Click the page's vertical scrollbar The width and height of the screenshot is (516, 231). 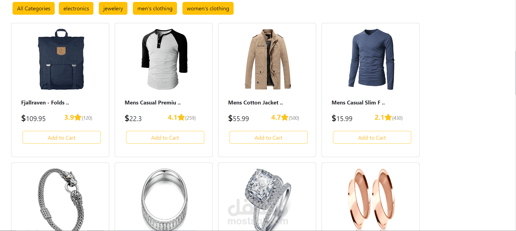pos(515,73)
